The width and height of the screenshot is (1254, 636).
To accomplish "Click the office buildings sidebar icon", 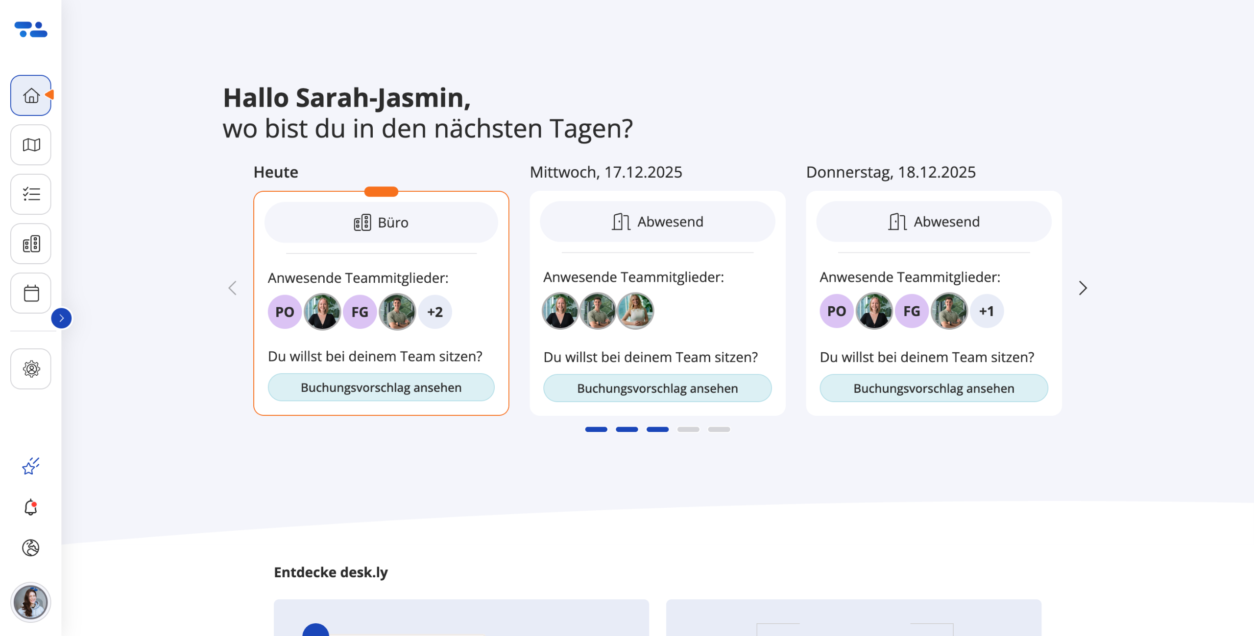I will tap(31, 244).
